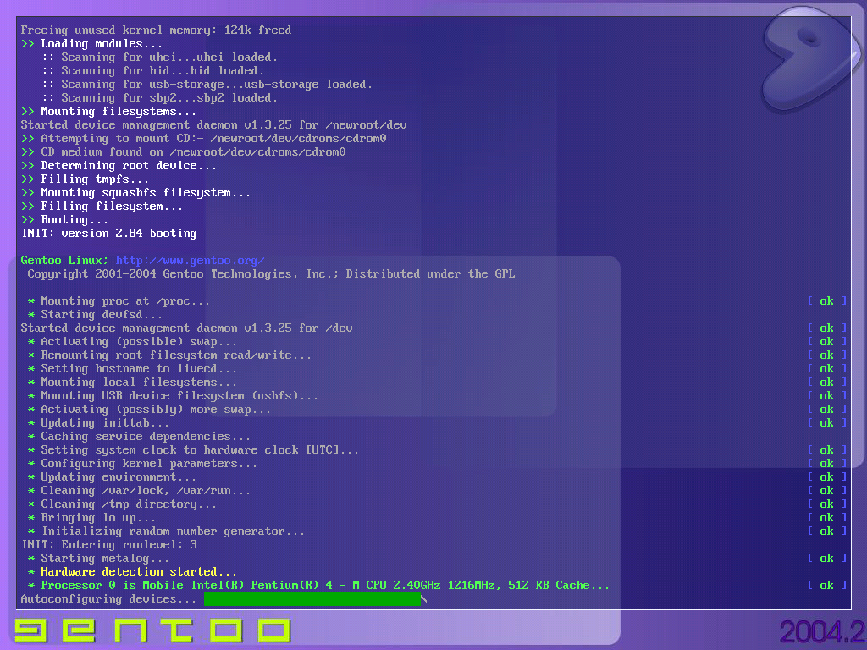Click the ok status for Setting system clock
This screenshot has width=867, height=650.
coord(826,450)
